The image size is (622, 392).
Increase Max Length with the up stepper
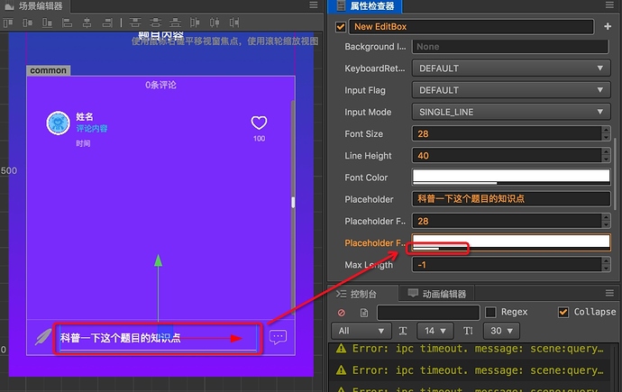tap(606, 260)
